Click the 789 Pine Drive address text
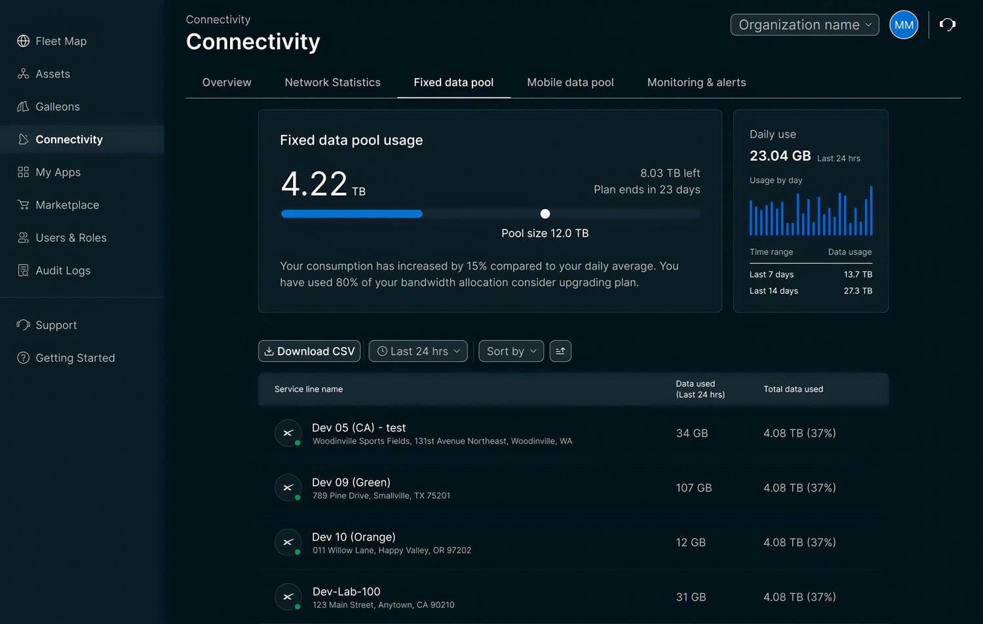This screenshot has height=624, width=983. [x=381, y=496]
